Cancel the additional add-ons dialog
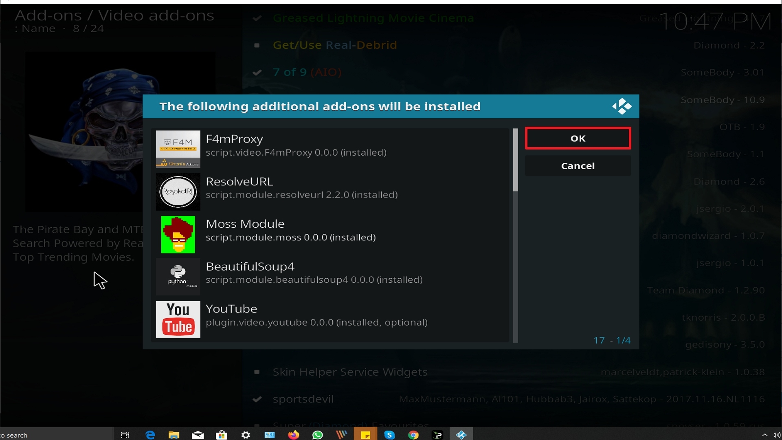The image size is (782, 440). 578,166
